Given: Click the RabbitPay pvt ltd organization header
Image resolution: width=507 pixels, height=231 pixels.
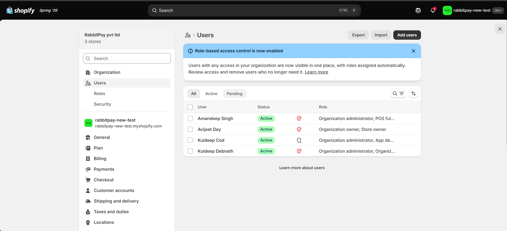Looking at the screenshot, I should coord(127,38).
